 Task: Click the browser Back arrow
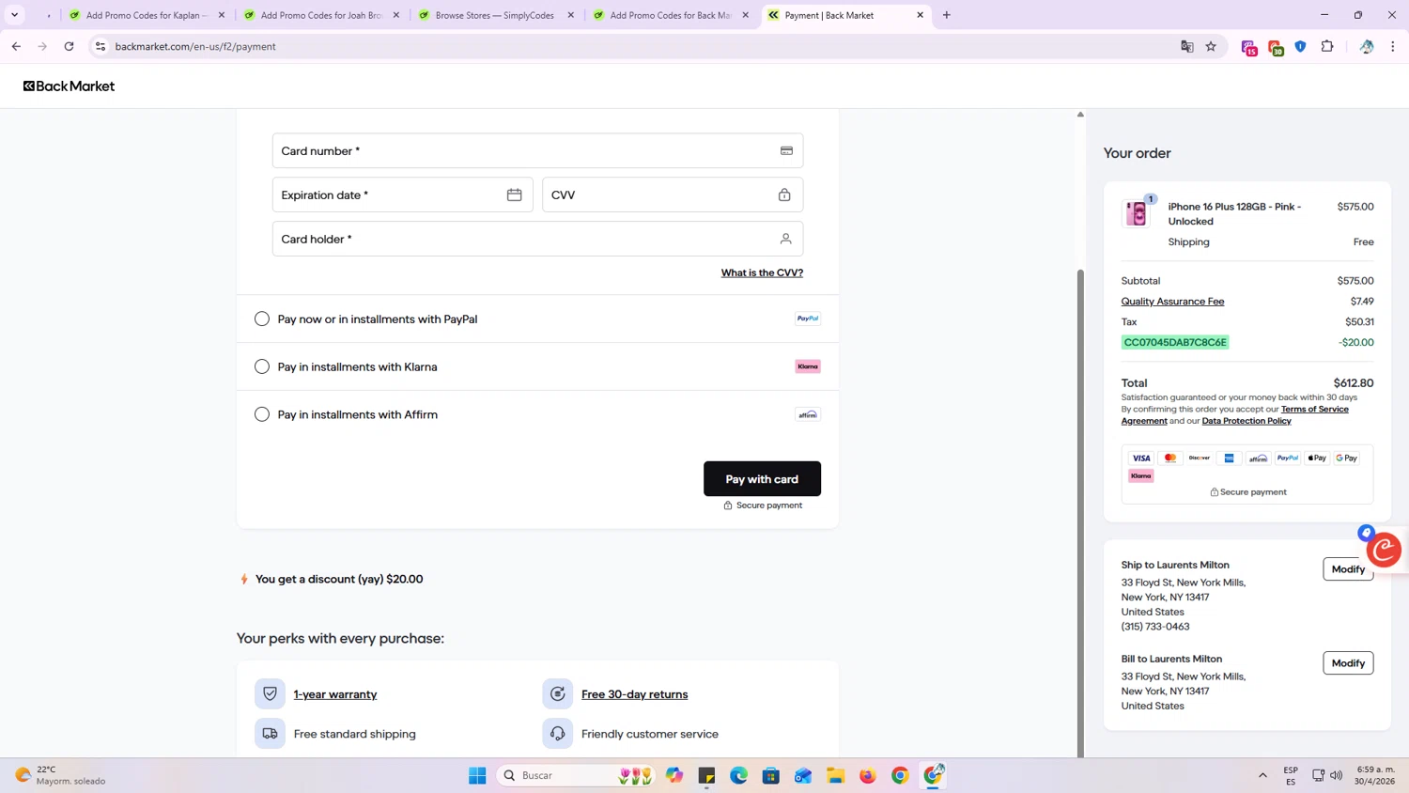16,46
